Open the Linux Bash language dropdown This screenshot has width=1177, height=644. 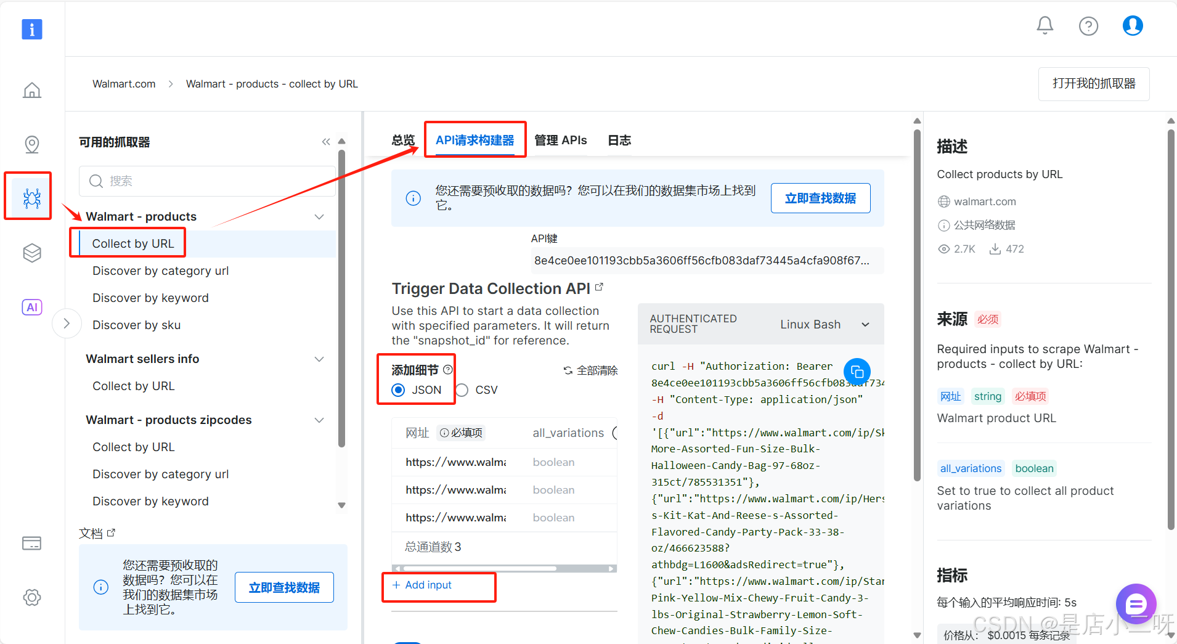825,324
